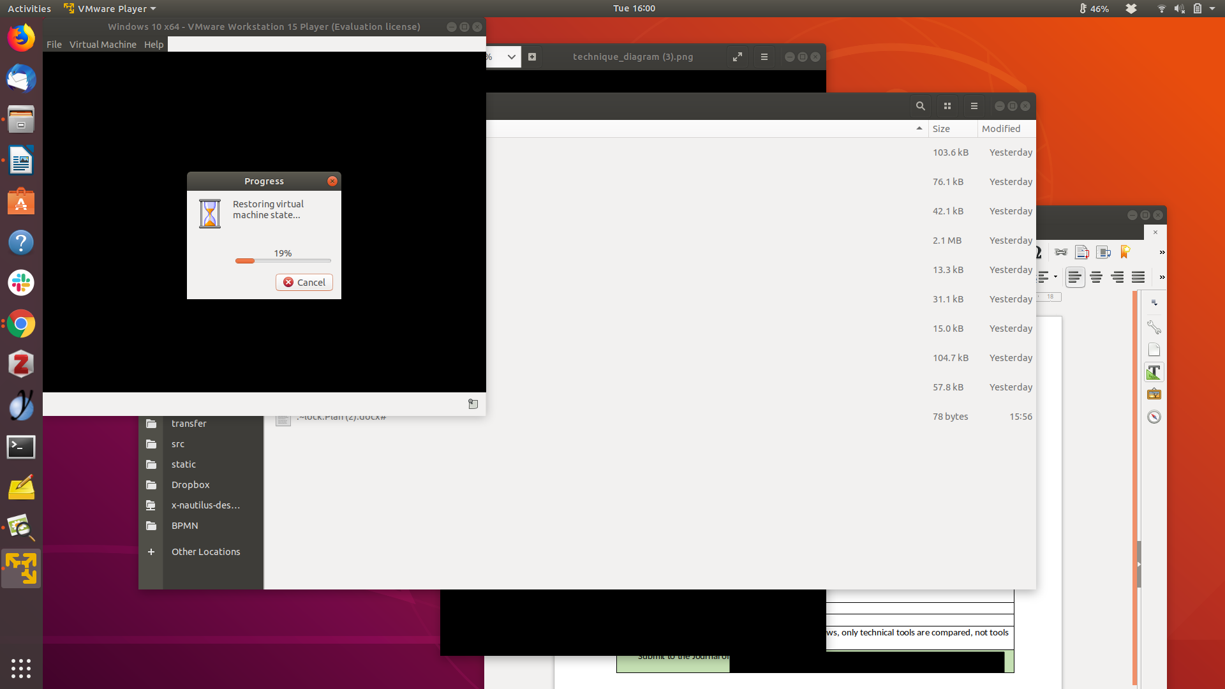The width and height of the screenshot is (1225, 689).
Task: Open the VMware Help menu
Action: point(154,45)
